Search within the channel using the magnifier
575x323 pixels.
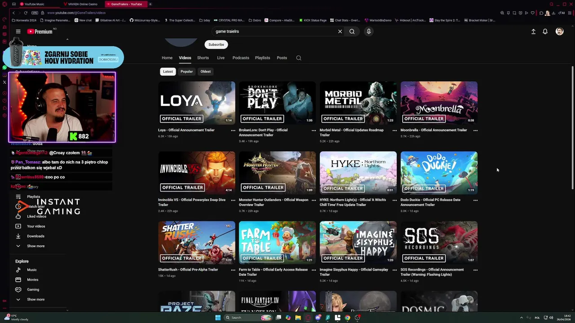299,58
